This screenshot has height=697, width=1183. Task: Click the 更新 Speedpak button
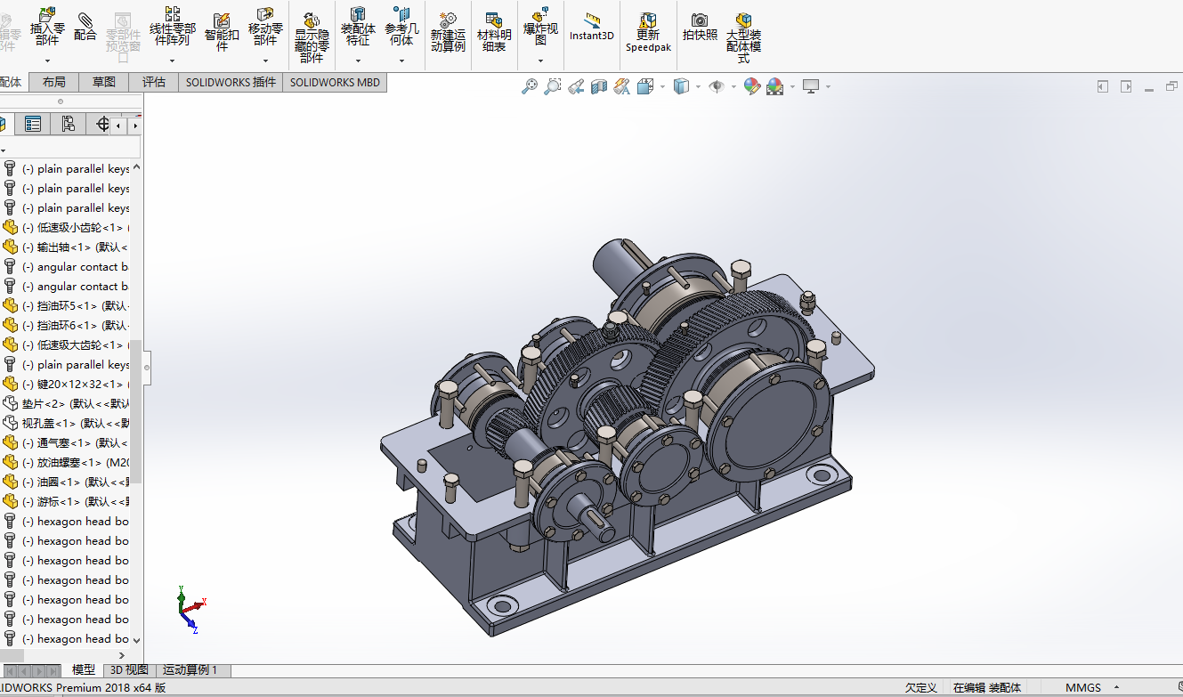coord(648,31)
